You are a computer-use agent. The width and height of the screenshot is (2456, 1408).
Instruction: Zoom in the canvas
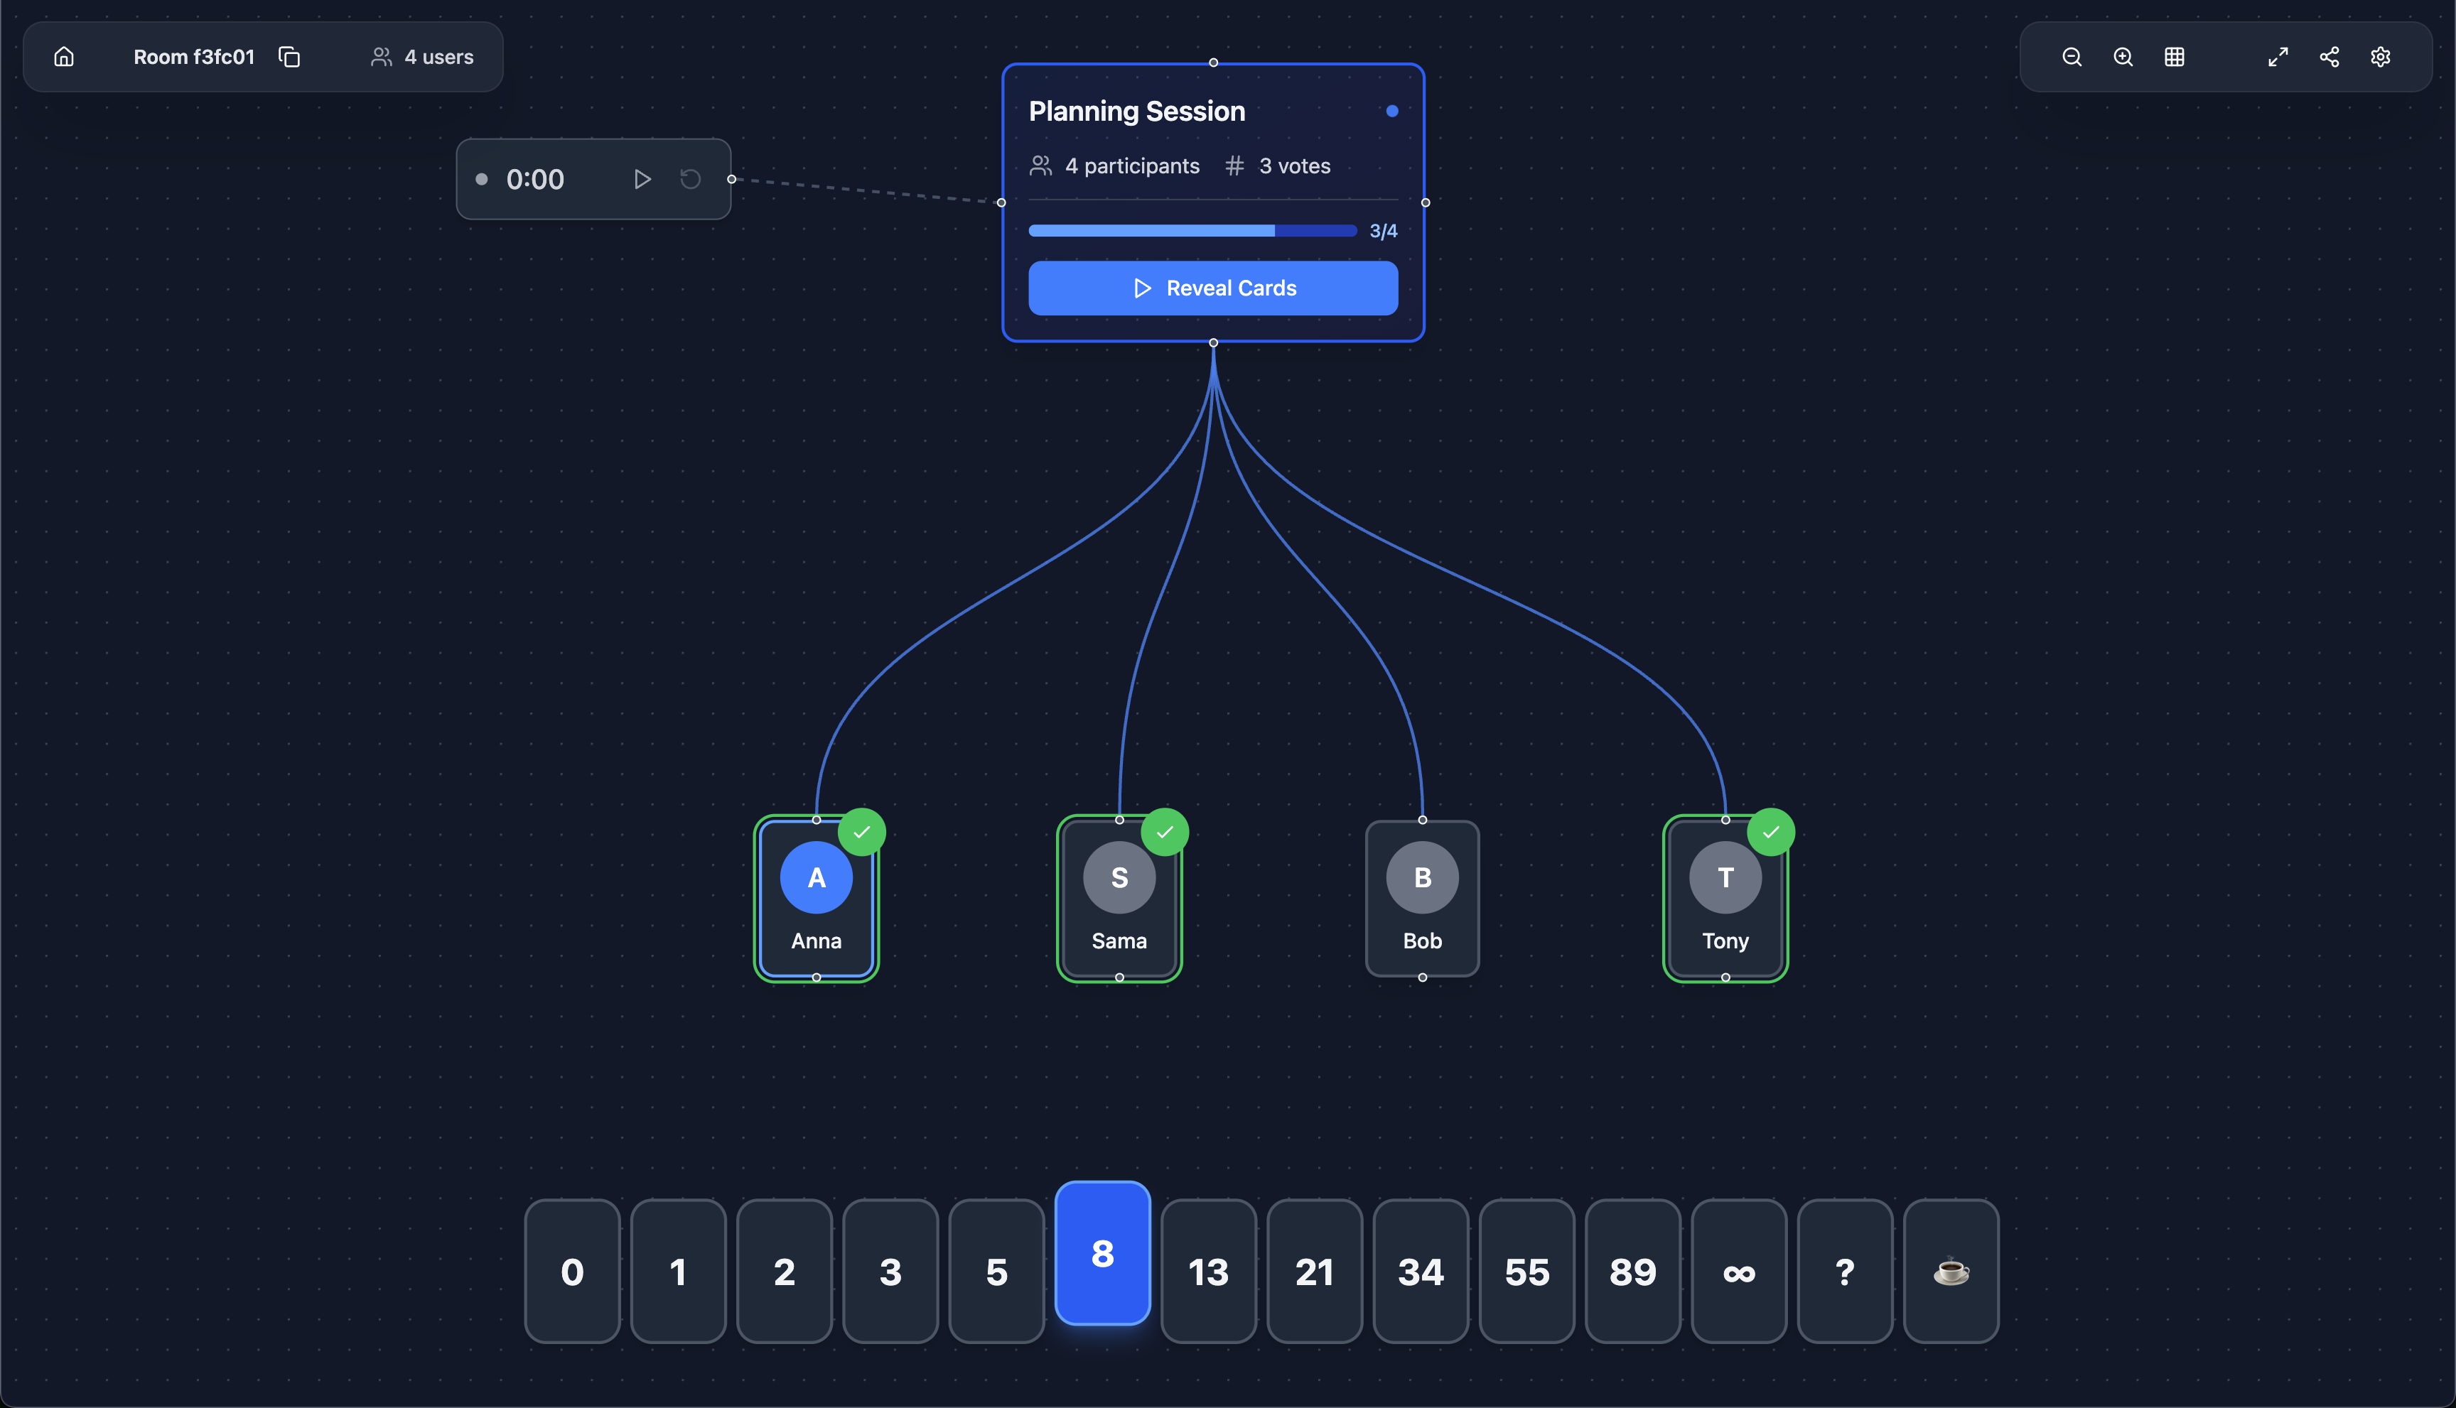pos(2122,57)
